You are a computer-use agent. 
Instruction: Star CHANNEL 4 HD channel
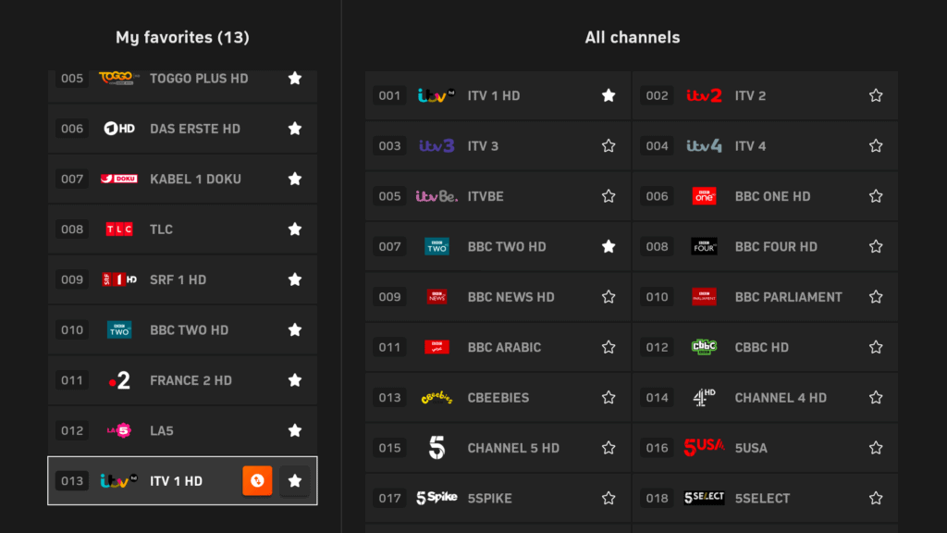[x=876, y=398]
